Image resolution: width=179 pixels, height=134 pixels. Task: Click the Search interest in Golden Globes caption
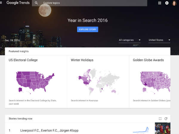(152, 101)
